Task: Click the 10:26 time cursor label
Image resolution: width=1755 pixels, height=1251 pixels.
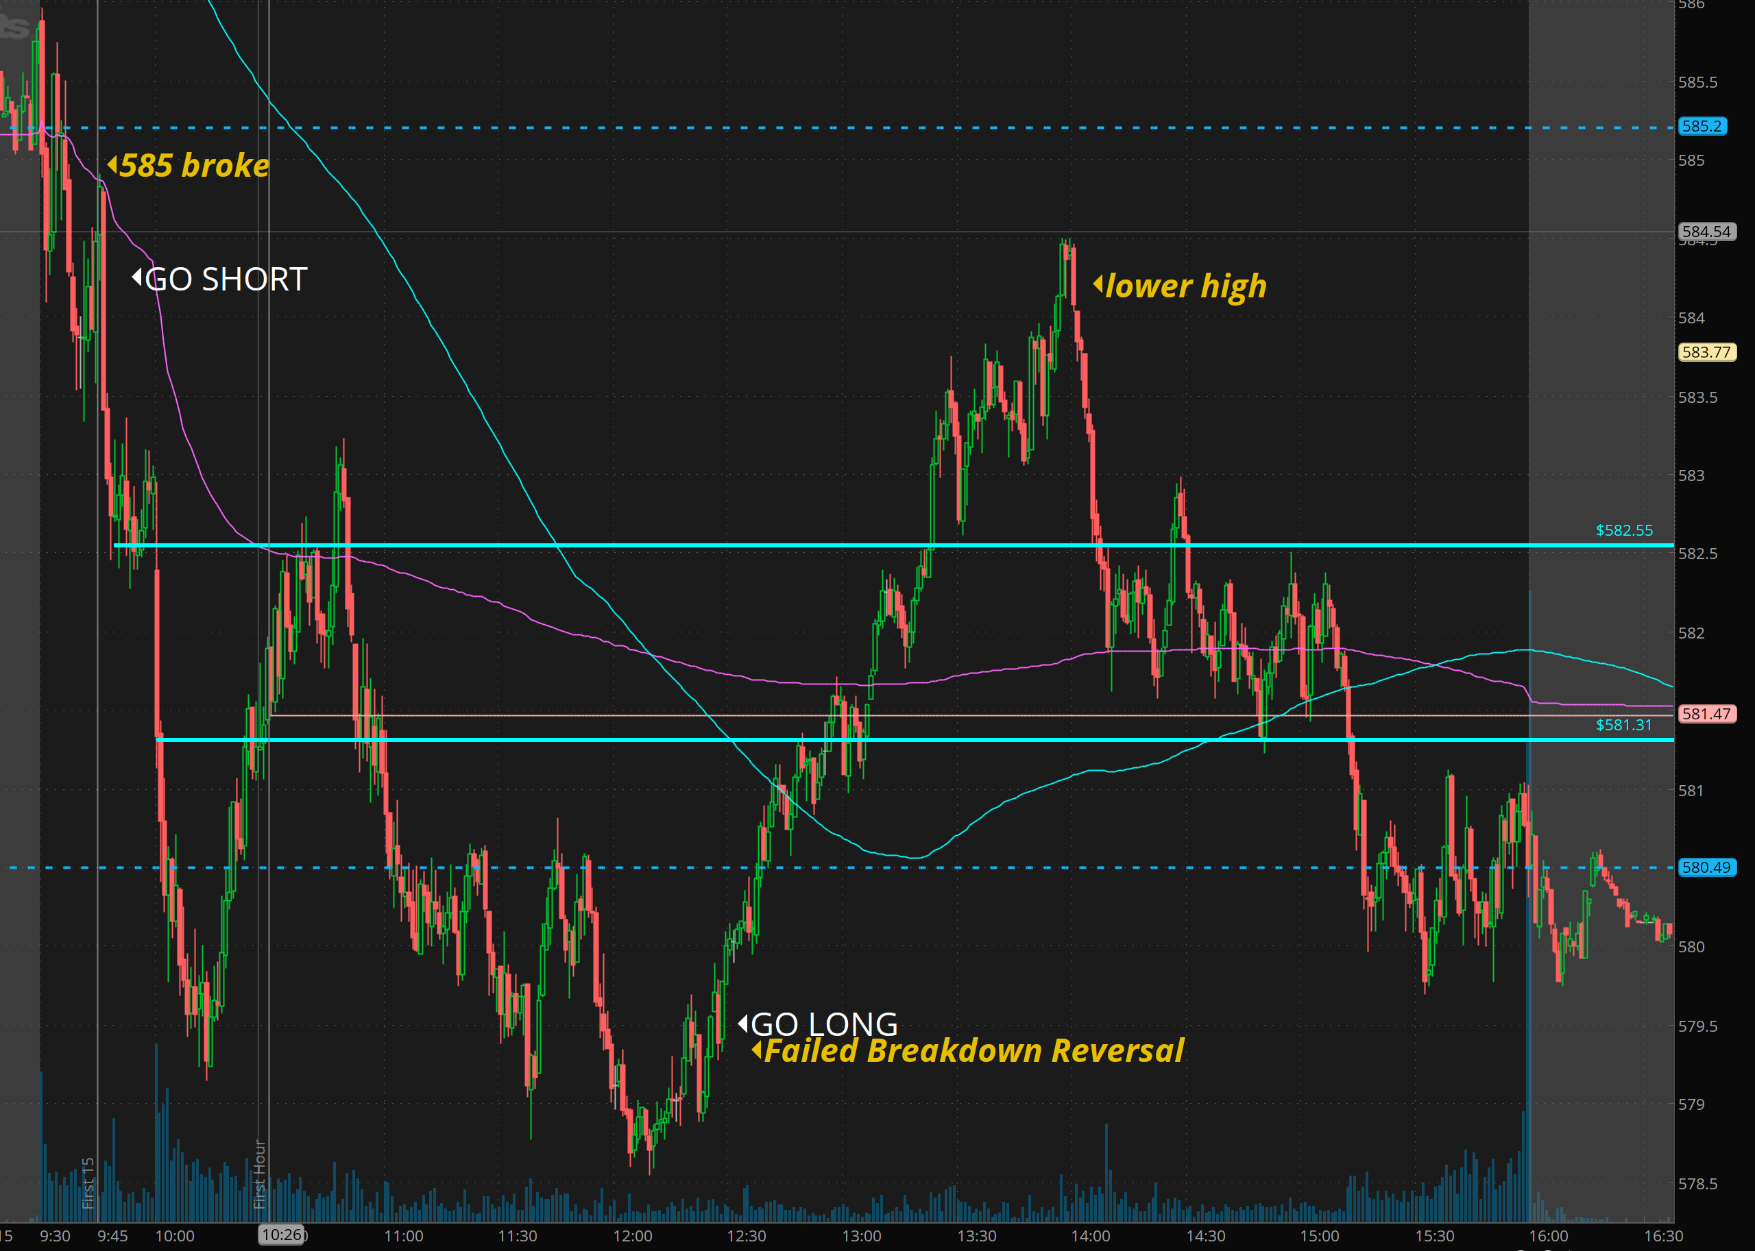Action: 281,1235
